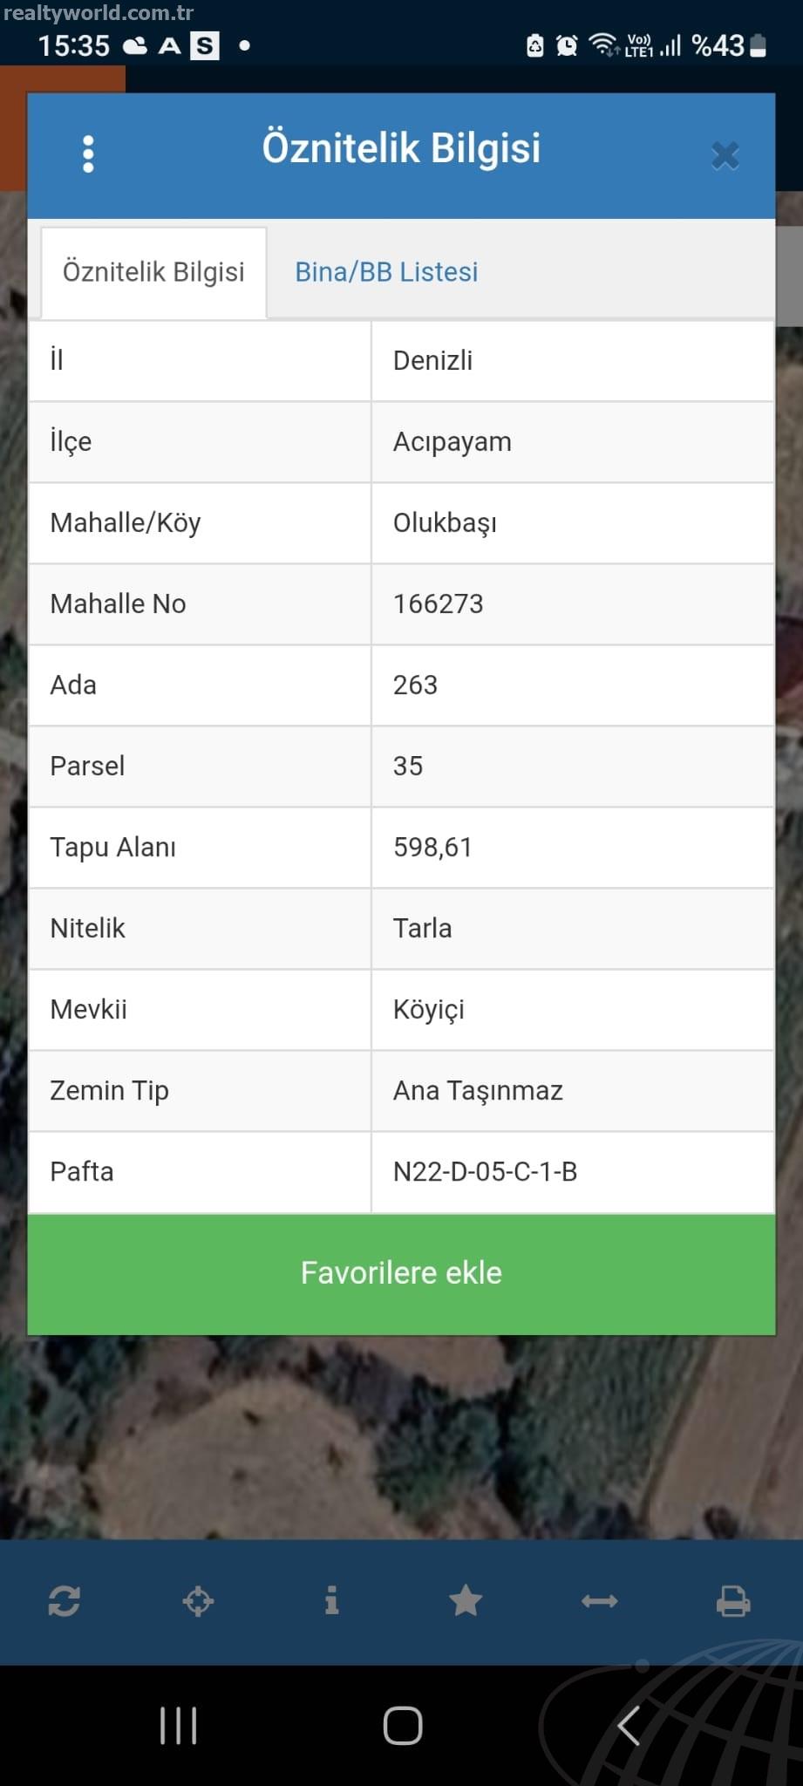Open the info icon in toolbar
Image resolution: width=803 pixels, height=1786 pixels.
tap(331, 1601)
